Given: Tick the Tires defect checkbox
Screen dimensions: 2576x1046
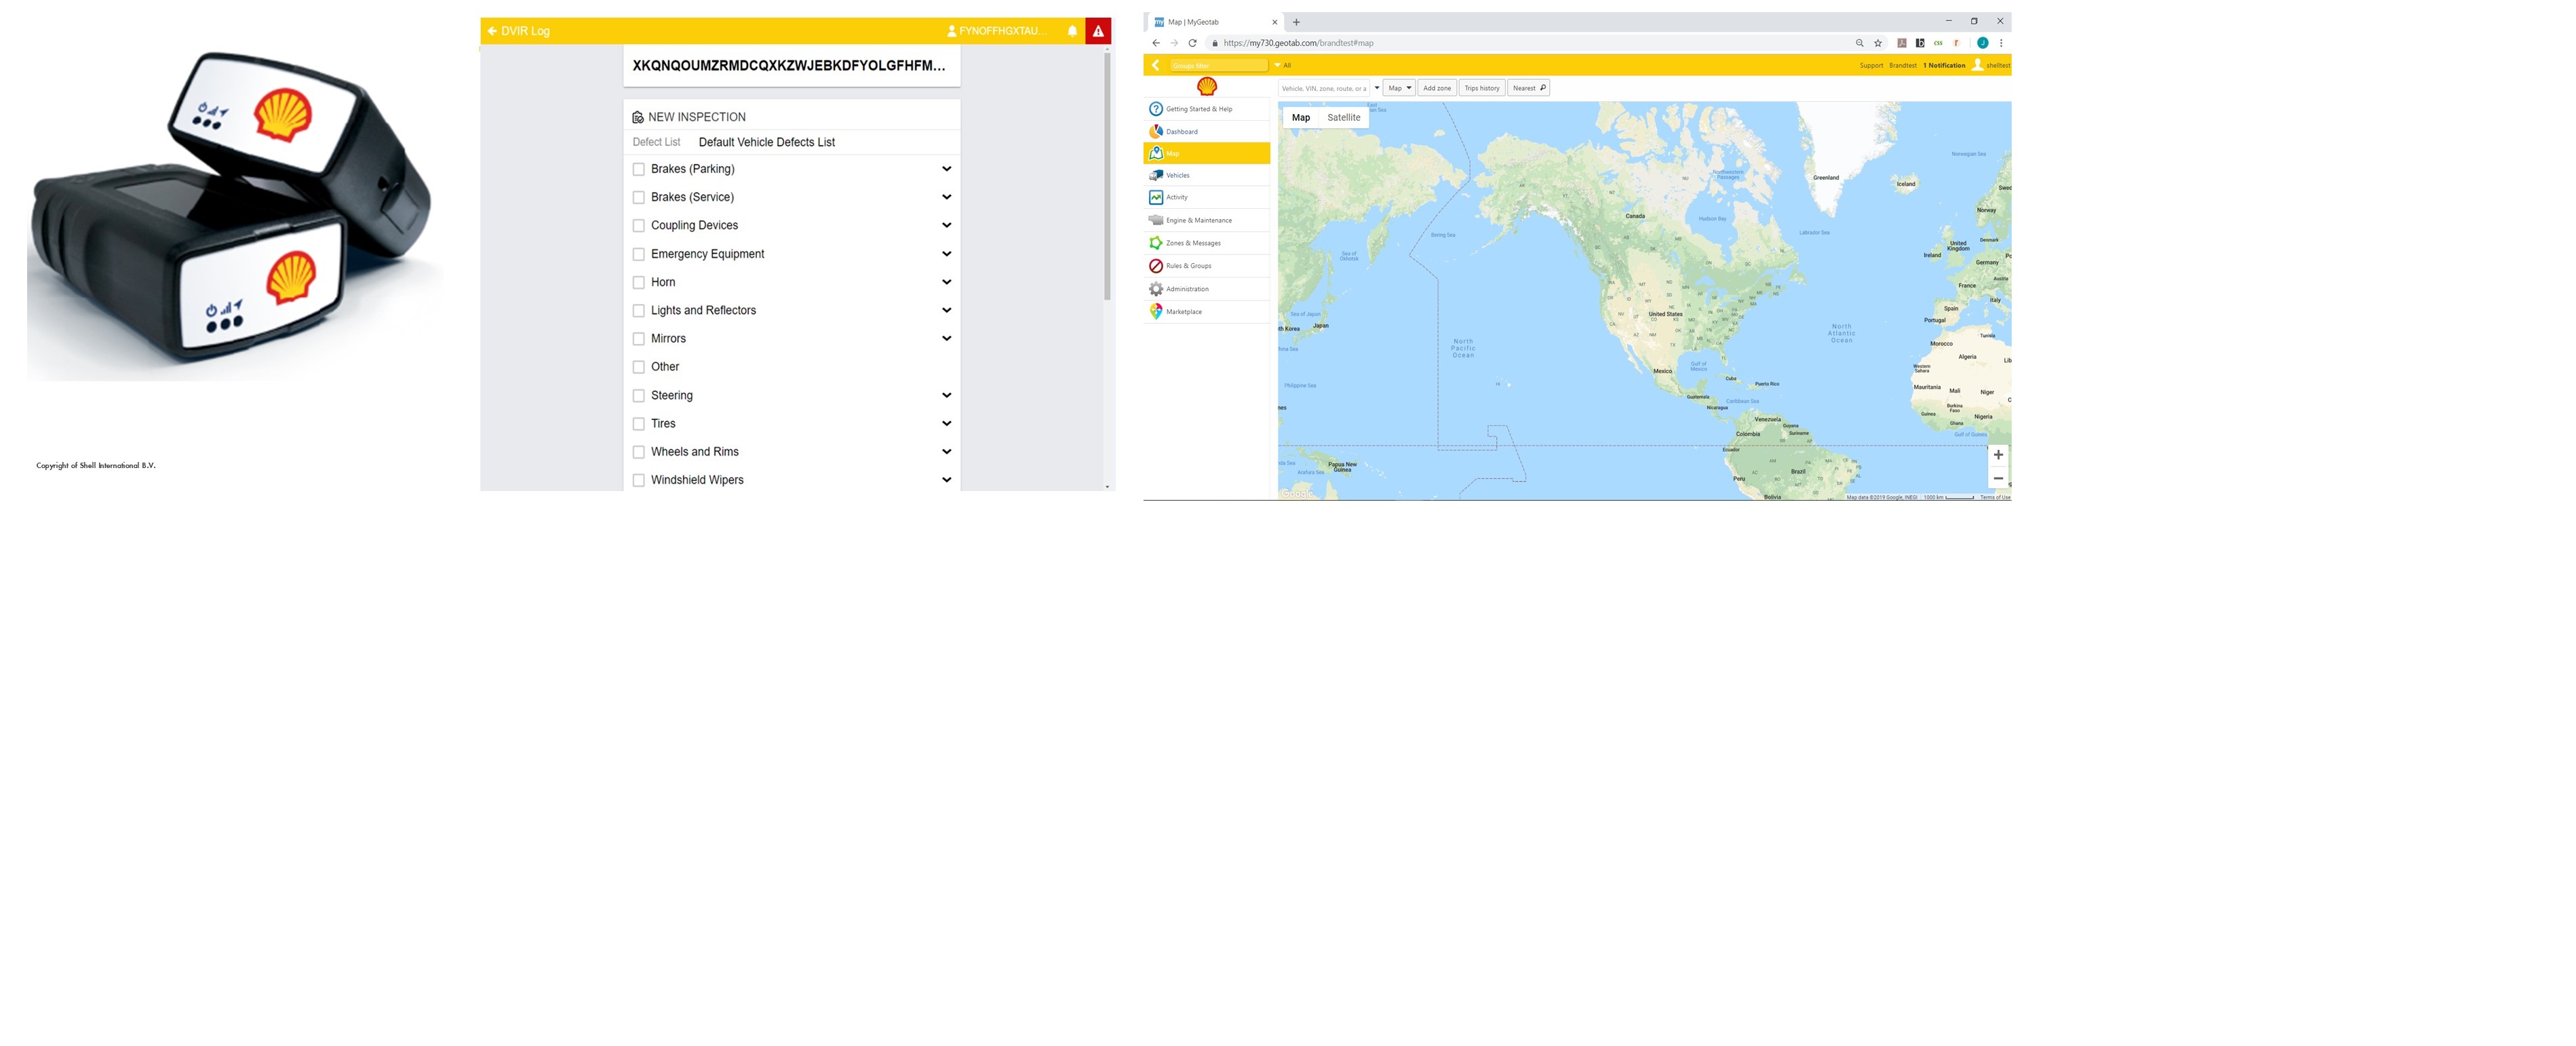Looking at the screenshot, I should pos(638,424).
